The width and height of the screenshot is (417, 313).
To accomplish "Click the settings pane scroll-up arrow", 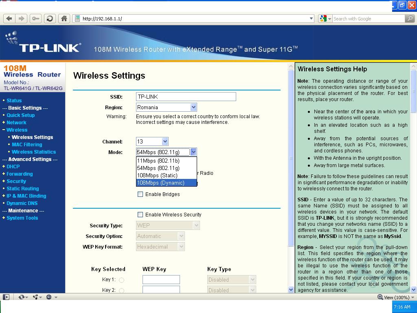I will click(291, 66).
